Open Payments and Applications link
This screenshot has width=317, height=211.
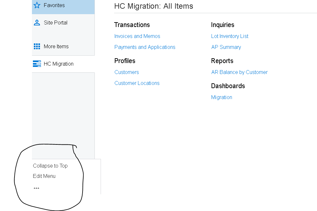[145, 47]
